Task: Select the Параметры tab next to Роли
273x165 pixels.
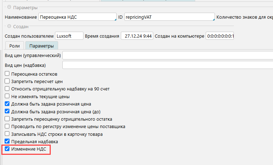Action: click(x=42, y=46)
